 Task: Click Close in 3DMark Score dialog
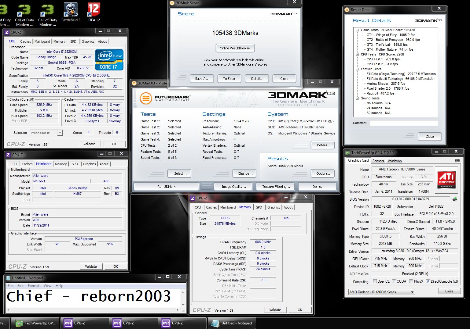coord(284,79)
